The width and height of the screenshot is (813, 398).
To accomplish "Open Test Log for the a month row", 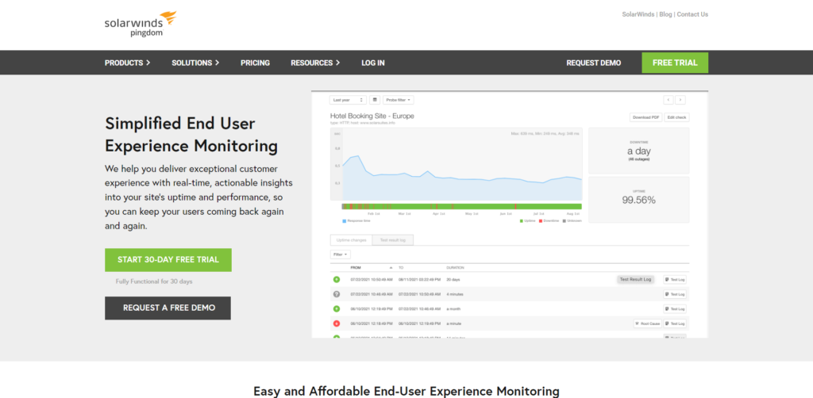I will click(x=675, y=309).
